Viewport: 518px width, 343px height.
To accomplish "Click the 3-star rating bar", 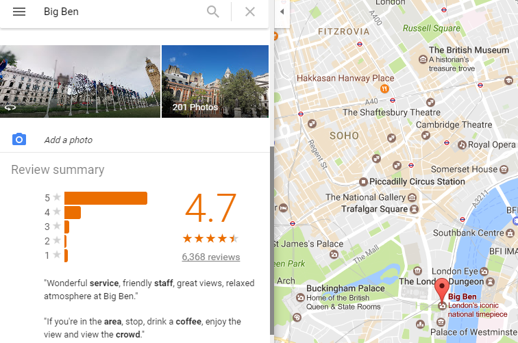I will (x=66, y=227).
